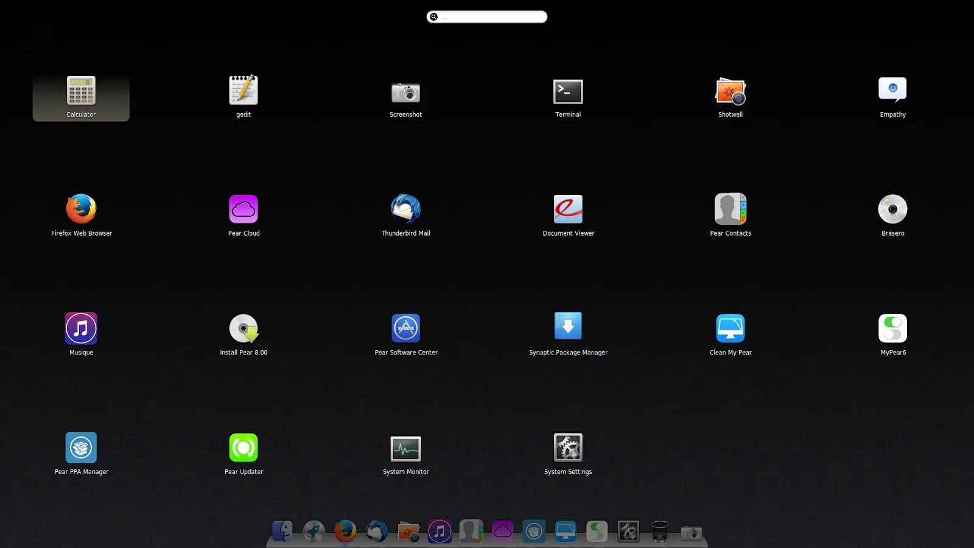Launch Musique from the app grid

[x=81, y=334]
